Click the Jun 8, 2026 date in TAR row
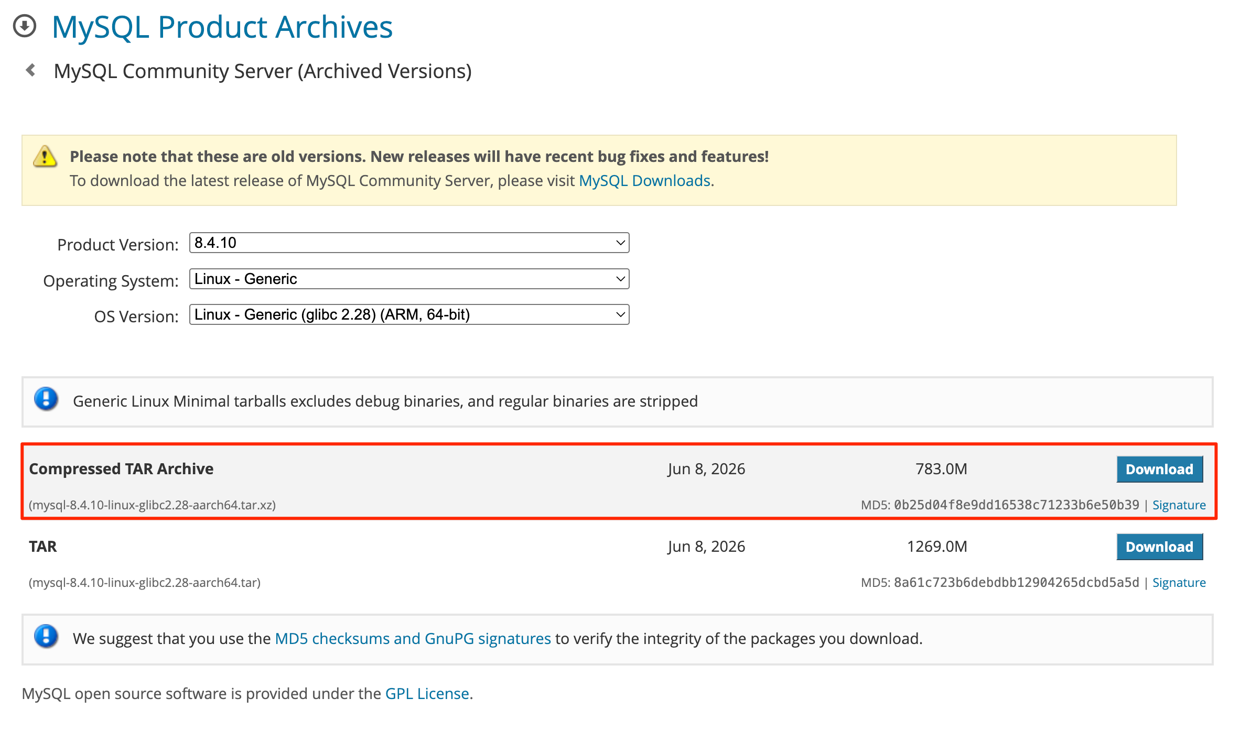 706,547
